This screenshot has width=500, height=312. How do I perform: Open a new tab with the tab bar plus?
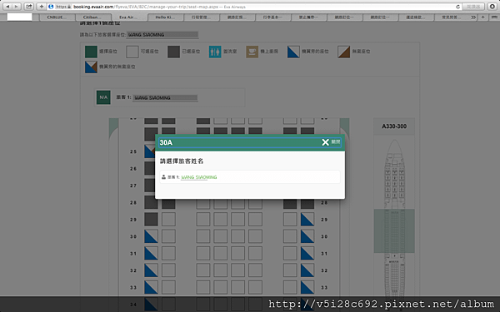[483, 17]
